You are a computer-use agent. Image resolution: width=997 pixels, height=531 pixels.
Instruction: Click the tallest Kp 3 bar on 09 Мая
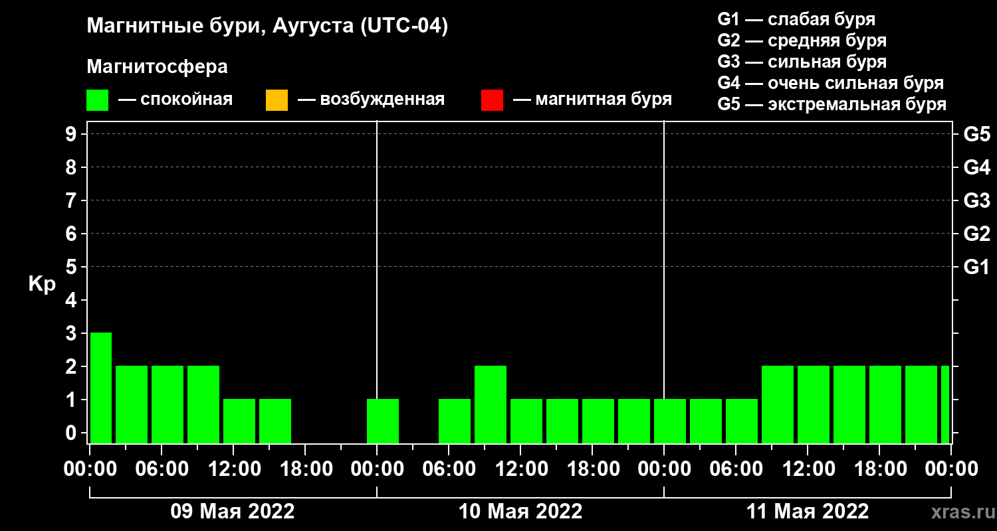point(101,388)
